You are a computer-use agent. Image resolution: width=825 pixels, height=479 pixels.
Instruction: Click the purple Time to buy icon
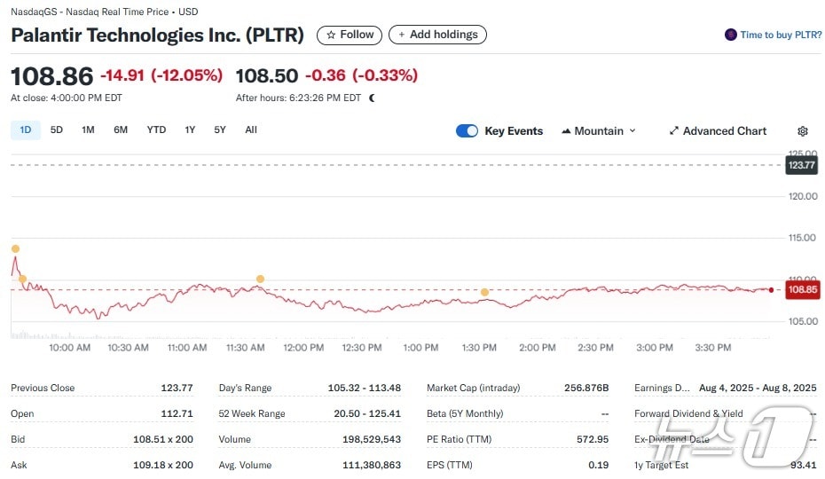[x=731, y=35]
